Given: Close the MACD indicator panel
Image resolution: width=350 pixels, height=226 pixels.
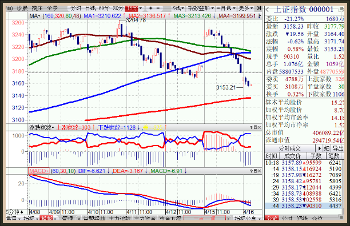Looking at the screenshot, I should pos(259,171).
